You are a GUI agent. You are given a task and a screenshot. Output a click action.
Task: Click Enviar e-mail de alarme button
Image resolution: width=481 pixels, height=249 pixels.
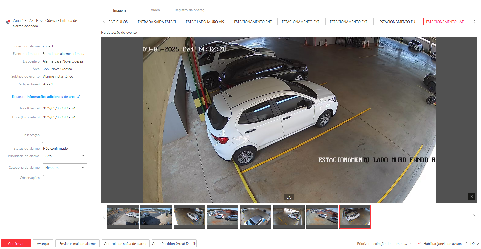pos(77,244)
